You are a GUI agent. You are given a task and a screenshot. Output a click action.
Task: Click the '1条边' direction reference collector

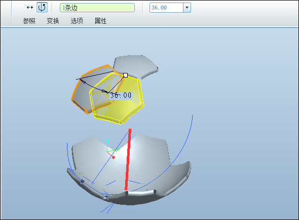[x=97, y=8]
